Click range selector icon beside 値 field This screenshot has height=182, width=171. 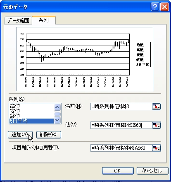click(x=156, y=125)
